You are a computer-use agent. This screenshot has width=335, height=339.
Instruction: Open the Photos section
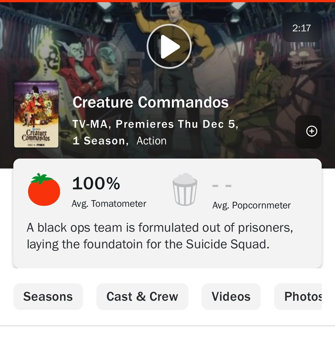304,296
